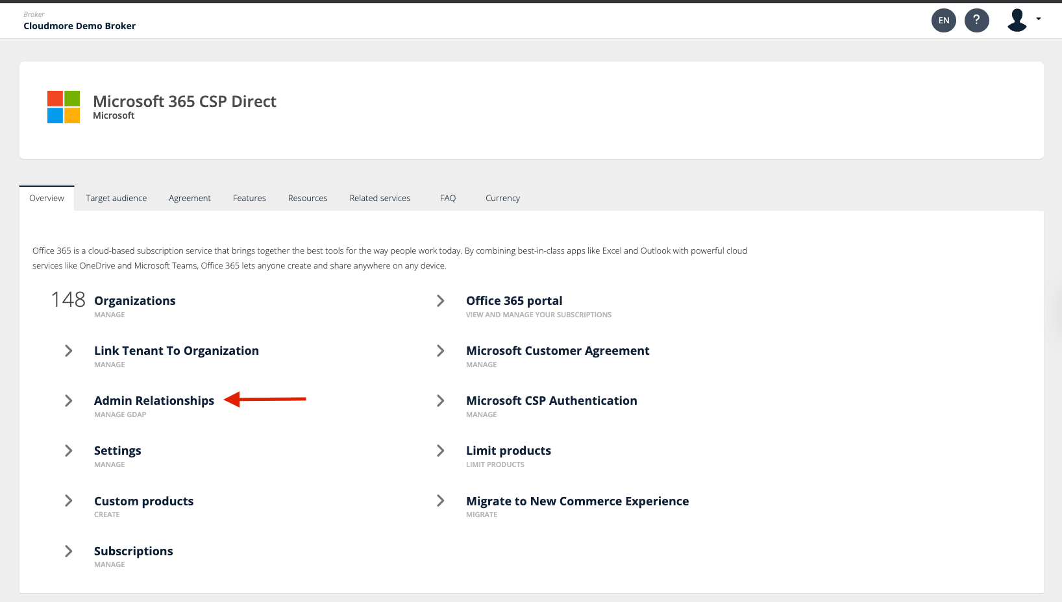This screenshot has width=1062, height=602.
Task: Click the EN language selector icon
Action: (943, 20)
